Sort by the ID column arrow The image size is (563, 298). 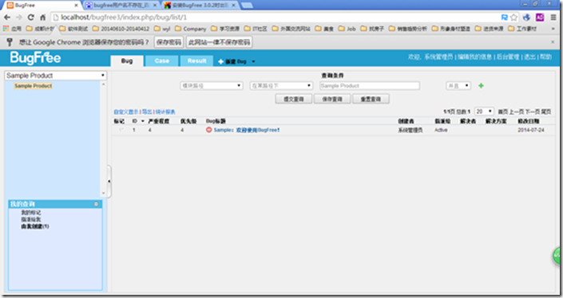(x=142, y=121)
